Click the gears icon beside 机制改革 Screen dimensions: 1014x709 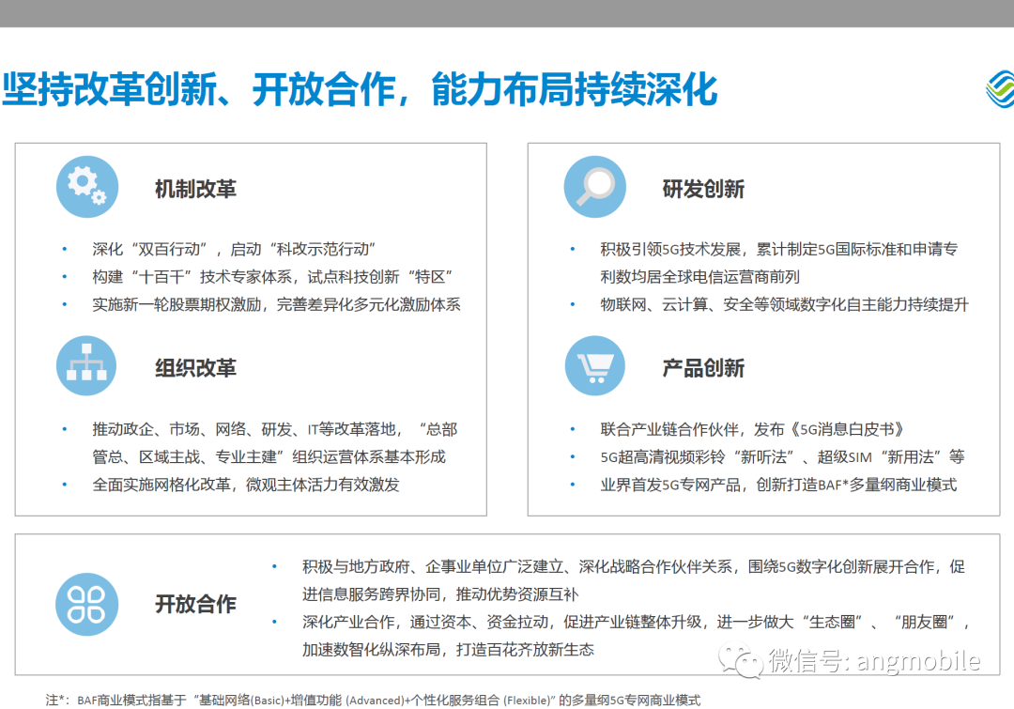(x=87, y=187)
